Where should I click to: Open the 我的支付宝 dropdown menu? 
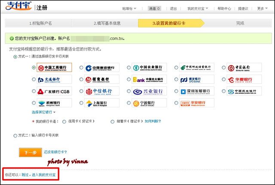198,9
